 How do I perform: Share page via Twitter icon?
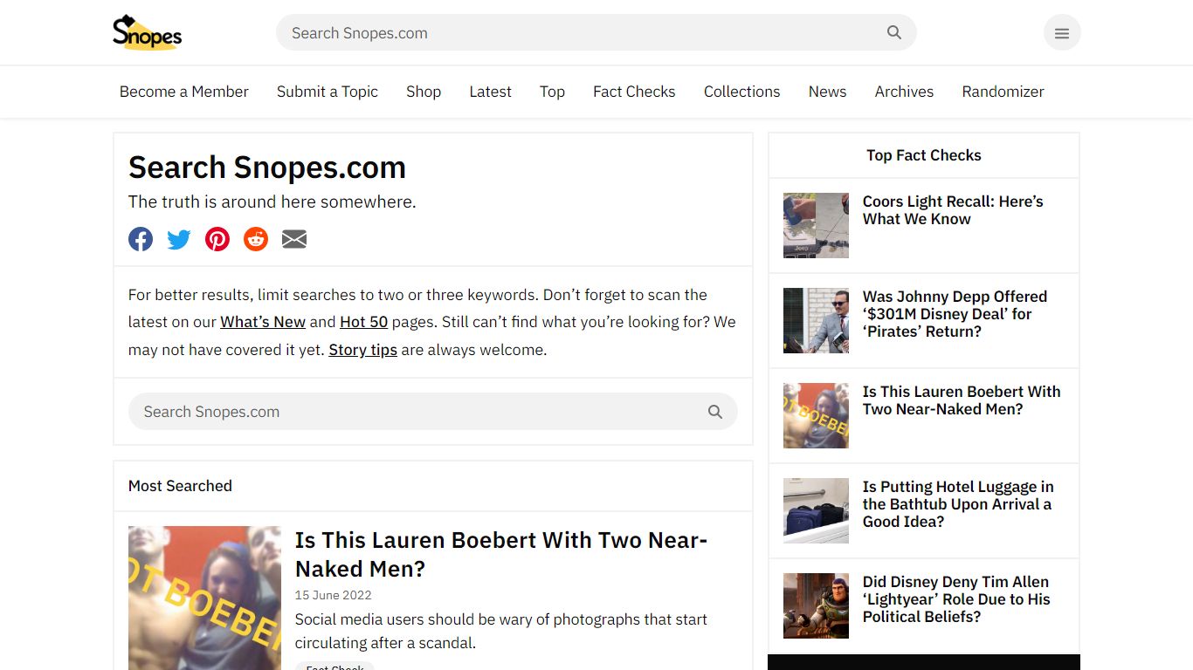(x=179, y=239)
